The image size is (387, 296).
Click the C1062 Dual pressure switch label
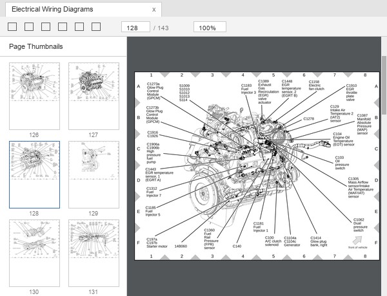click(x=360, y=225)
